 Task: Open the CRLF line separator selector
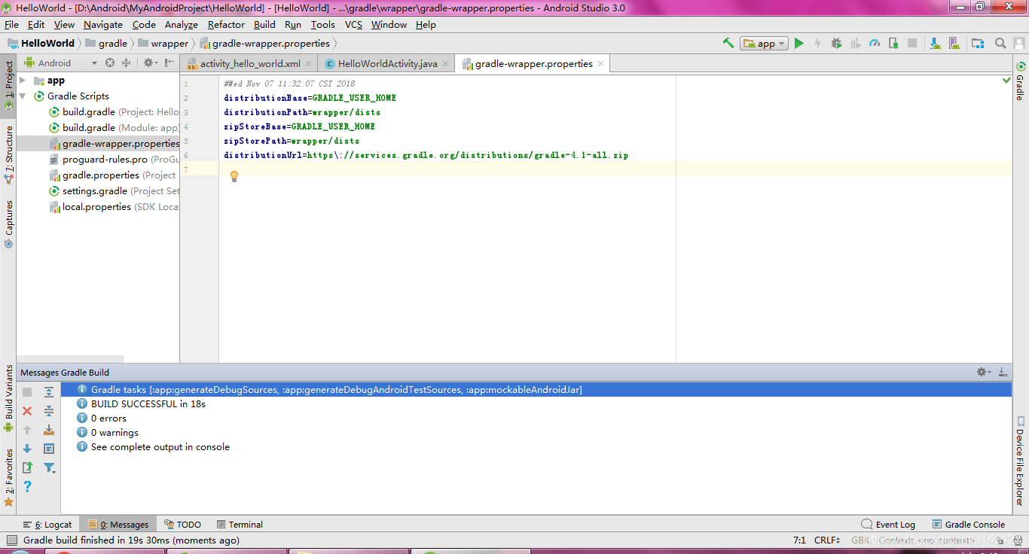tap(827, 540)
